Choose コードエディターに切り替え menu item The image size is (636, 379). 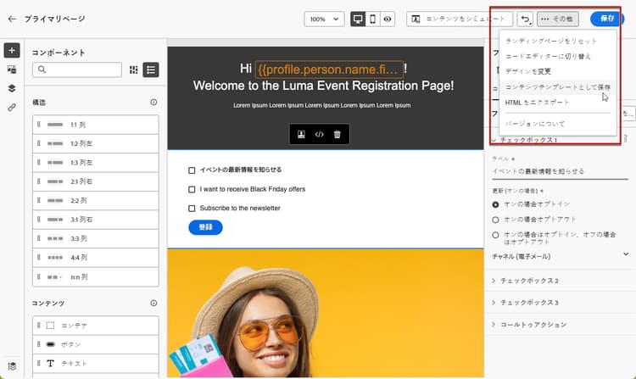point(558,56)
